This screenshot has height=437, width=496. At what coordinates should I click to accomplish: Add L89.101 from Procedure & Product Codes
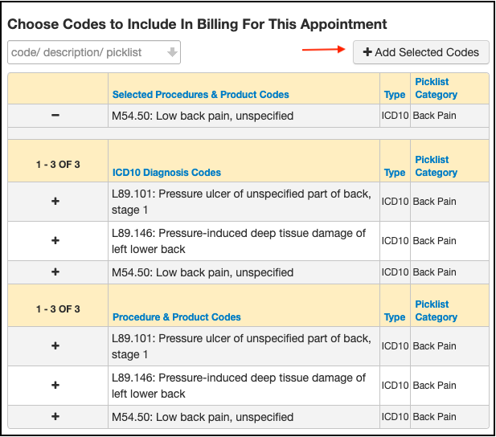coord(55,345)
